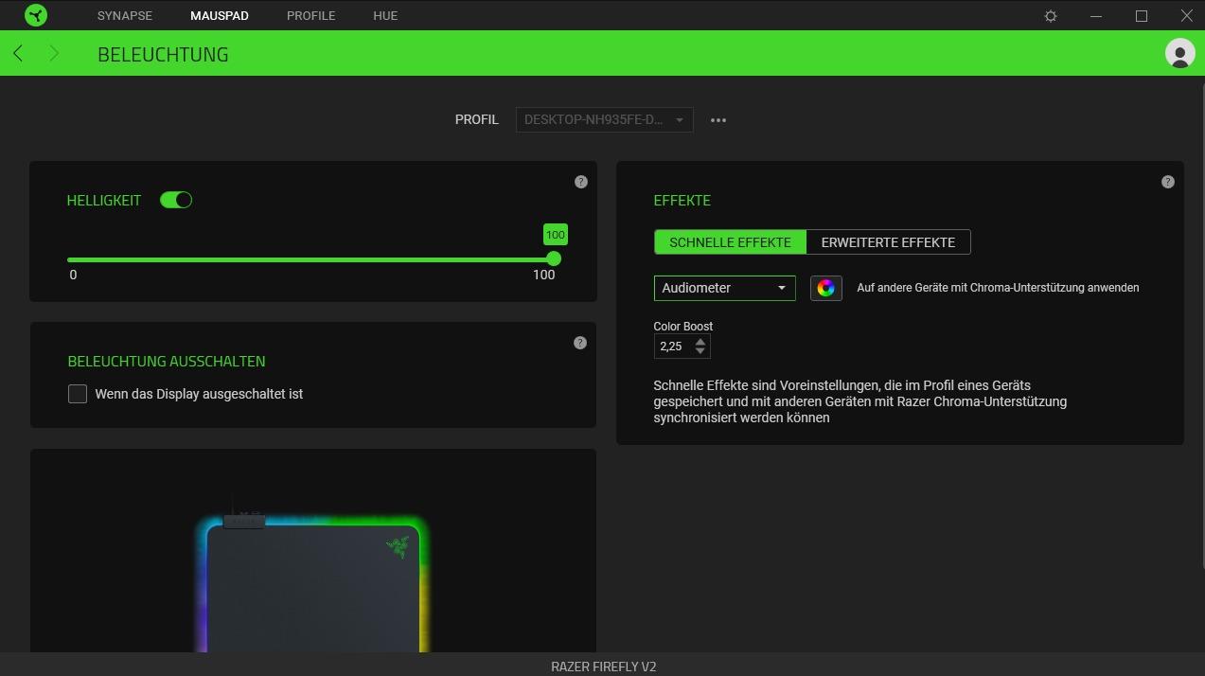Switch to the Mauspad tab

220,16
